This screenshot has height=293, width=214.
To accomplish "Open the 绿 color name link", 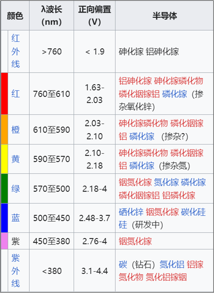I will (x=16, y=188).
